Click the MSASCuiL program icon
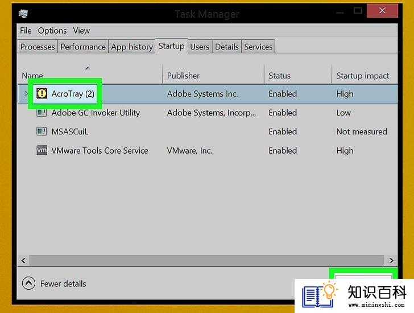This screenshot has width=414, height=313. [42, 131]
